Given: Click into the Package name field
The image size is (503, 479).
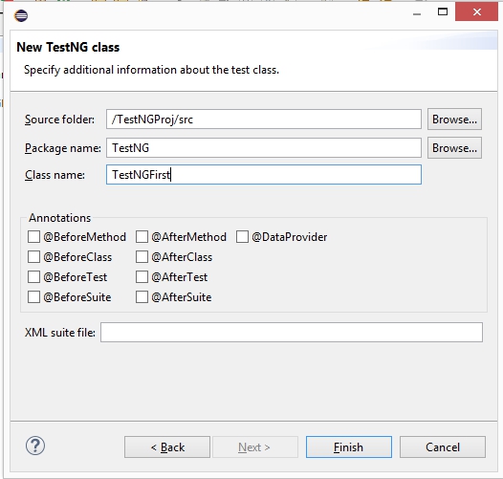Looking at the screenshot, I should 264,148.
